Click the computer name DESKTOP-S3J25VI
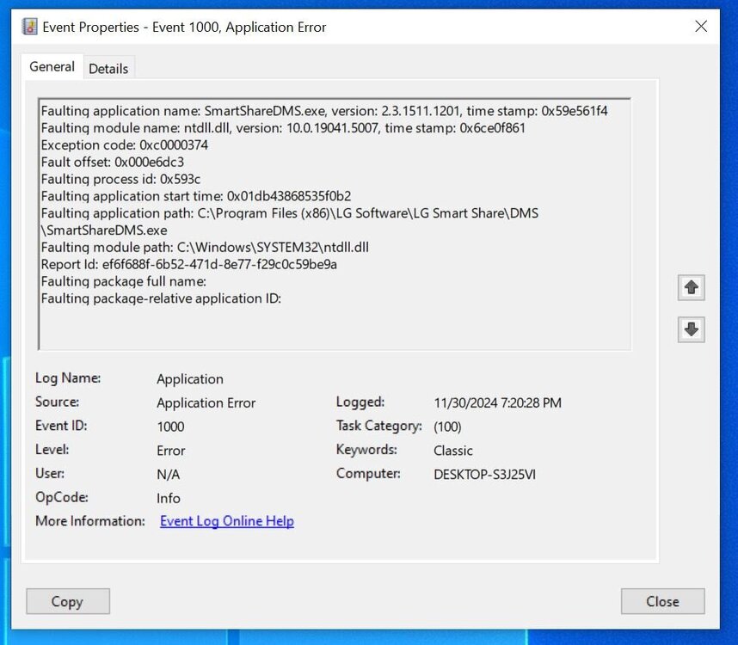The height and width of the screenshot is (645, 738). point(484,474)
